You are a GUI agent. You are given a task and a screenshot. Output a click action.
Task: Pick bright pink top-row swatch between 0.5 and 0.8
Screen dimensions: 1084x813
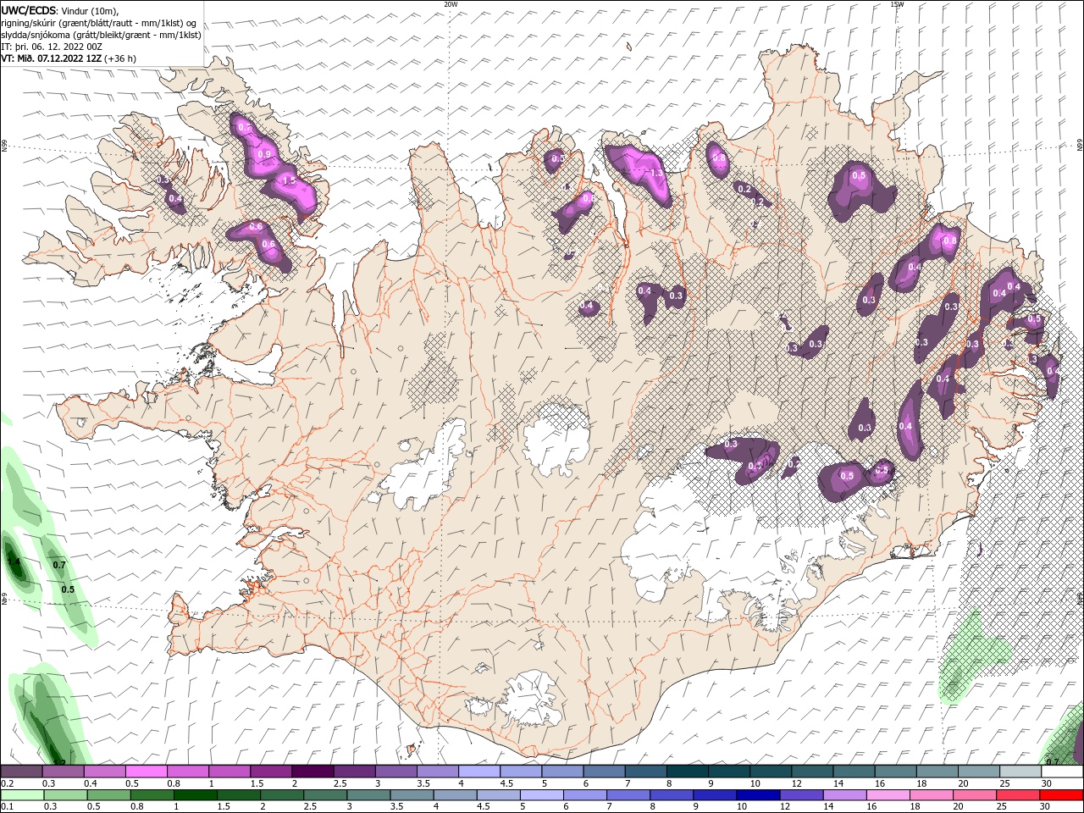point(146,772)
